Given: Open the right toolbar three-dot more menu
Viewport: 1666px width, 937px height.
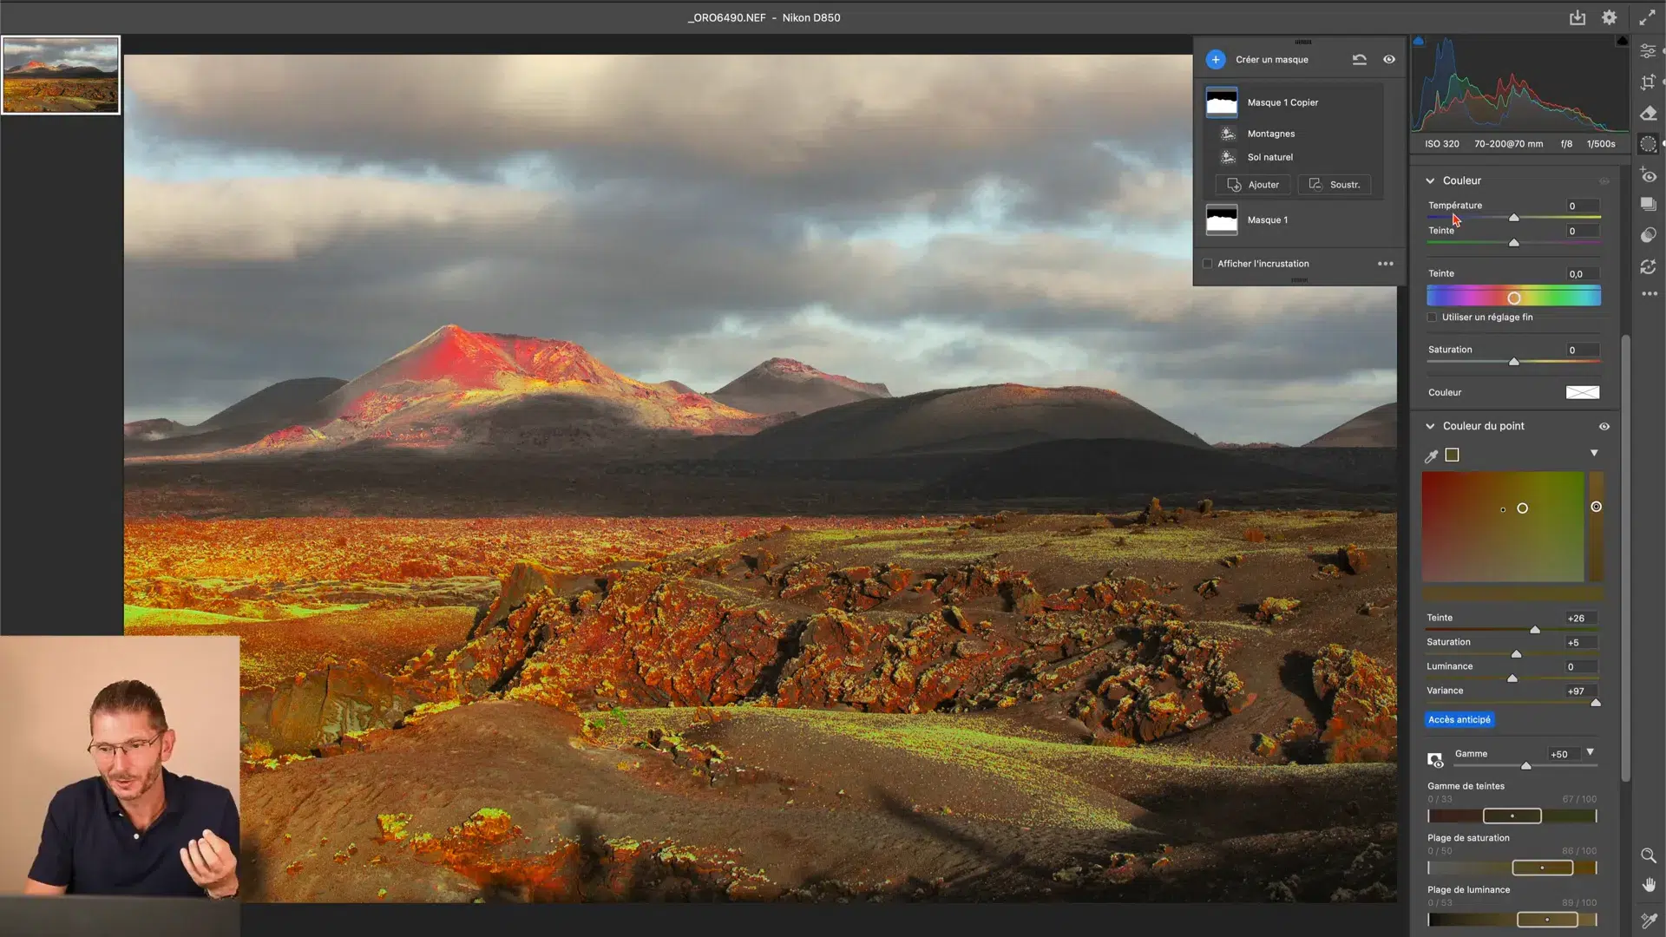Looking at the screenshot, I should [1650, 294].
